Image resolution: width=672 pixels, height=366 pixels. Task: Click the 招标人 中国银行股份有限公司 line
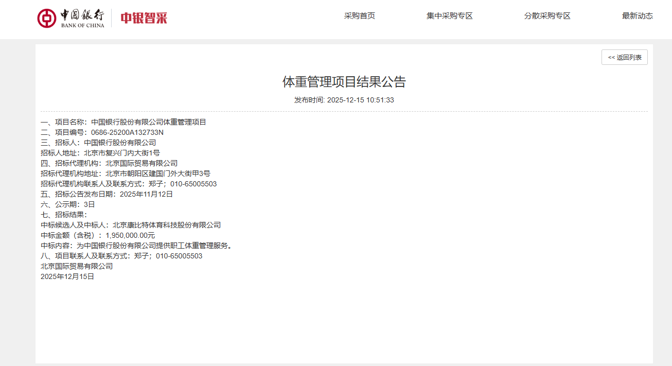[98, 143]
